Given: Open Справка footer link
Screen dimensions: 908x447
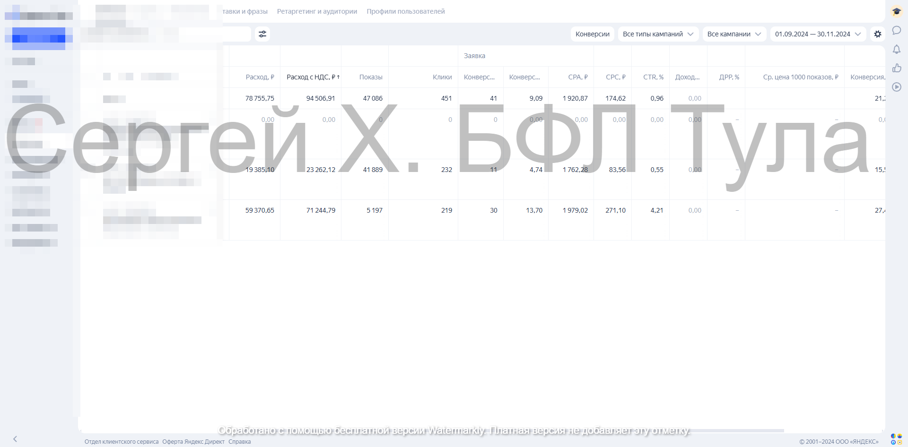Looking at the screenshot, I should [240, 442].
